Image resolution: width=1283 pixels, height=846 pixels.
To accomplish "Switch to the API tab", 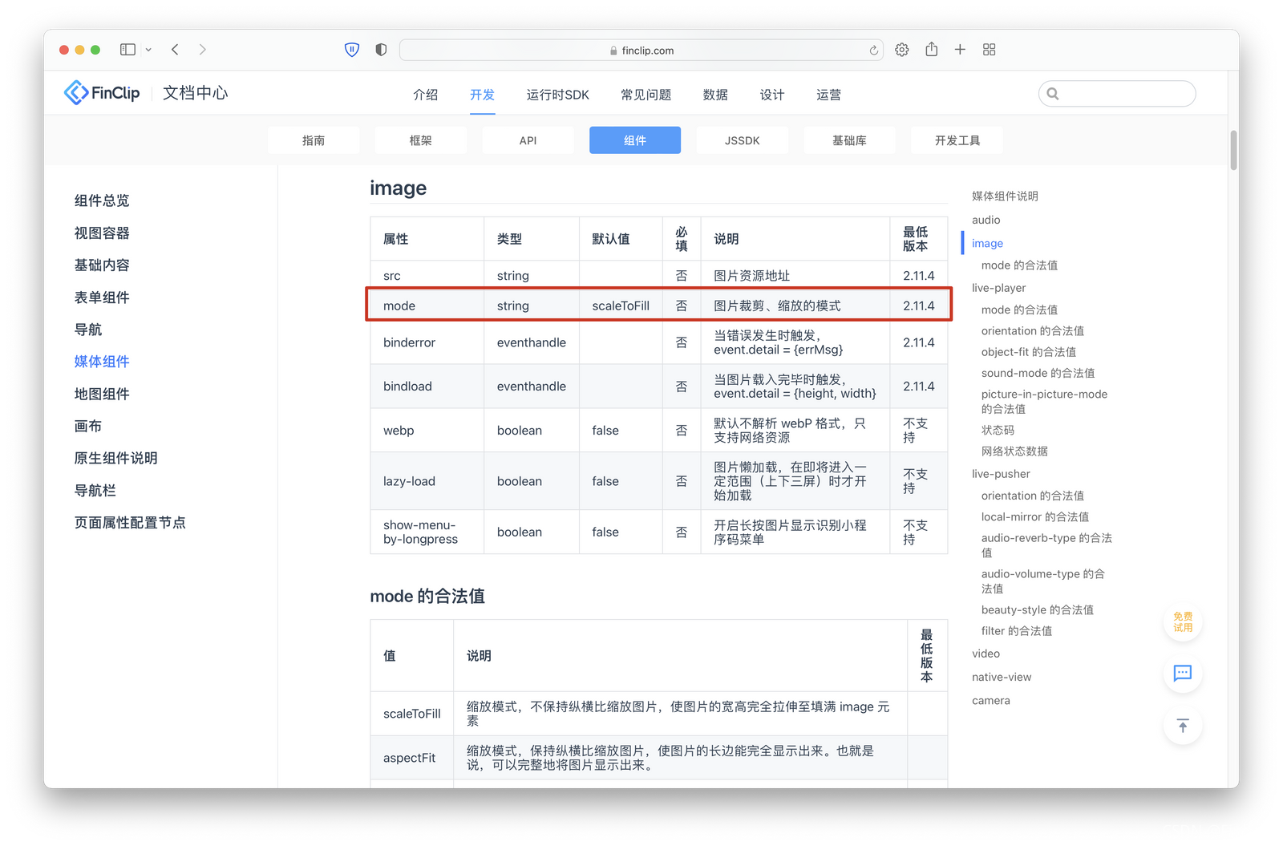I will click(x=528, y=140).
